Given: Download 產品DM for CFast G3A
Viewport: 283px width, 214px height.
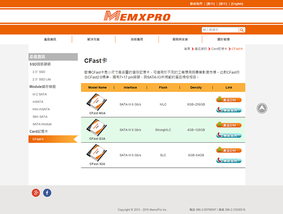Looking at the screenshot, I should click(x=229, y=125).
